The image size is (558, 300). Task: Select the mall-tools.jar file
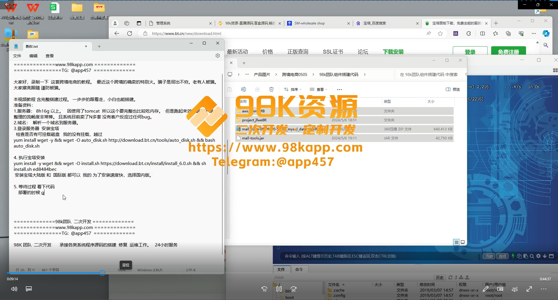point(344,138)
